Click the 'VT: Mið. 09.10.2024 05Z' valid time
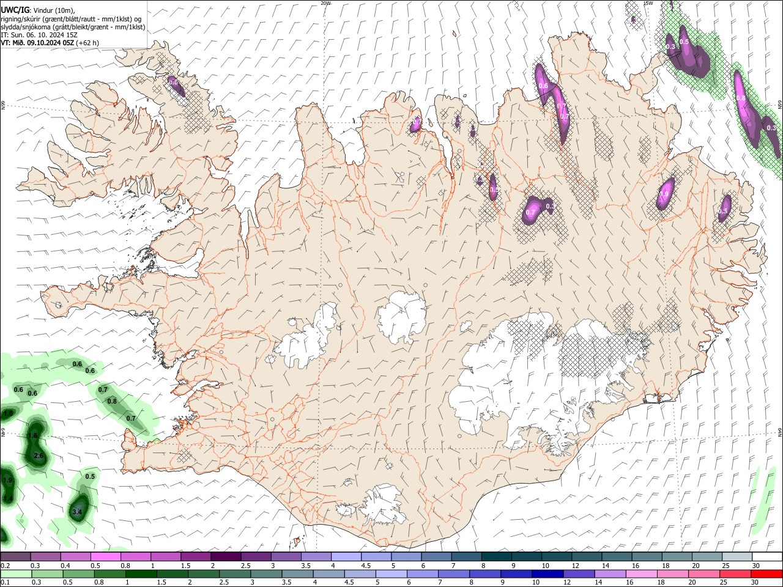This screenshot has height=587, width=783. (x=37, y=43)
